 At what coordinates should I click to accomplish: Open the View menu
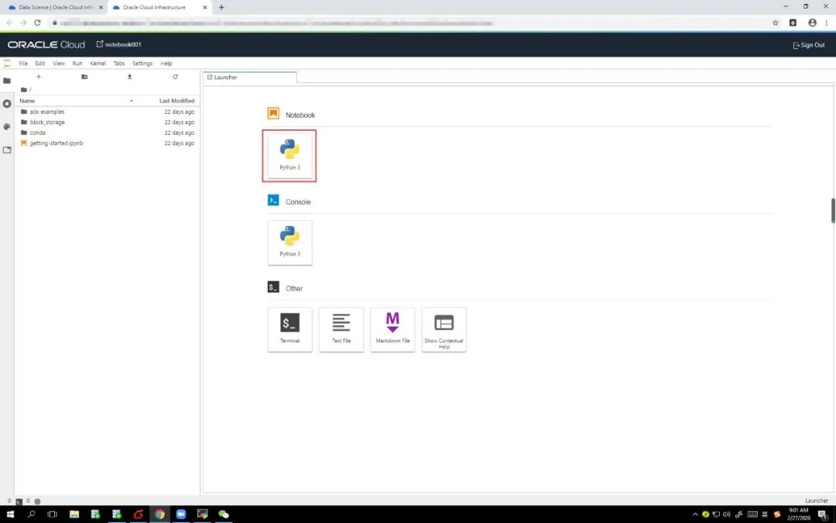pos(59,63)
